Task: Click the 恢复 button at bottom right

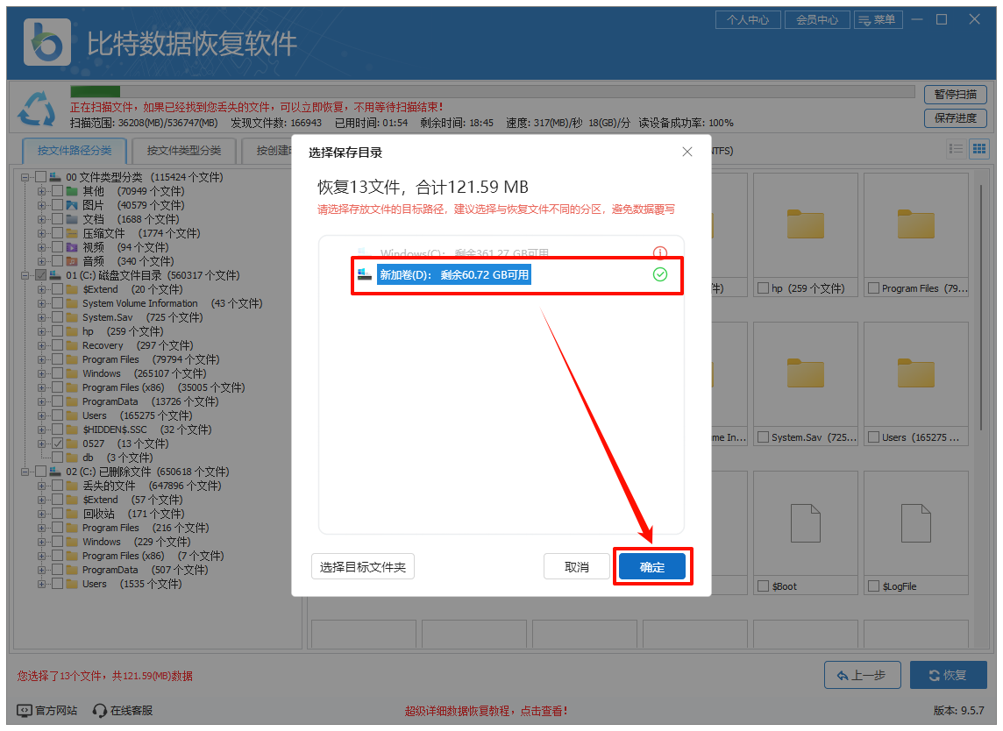Action: click(948, 676)
